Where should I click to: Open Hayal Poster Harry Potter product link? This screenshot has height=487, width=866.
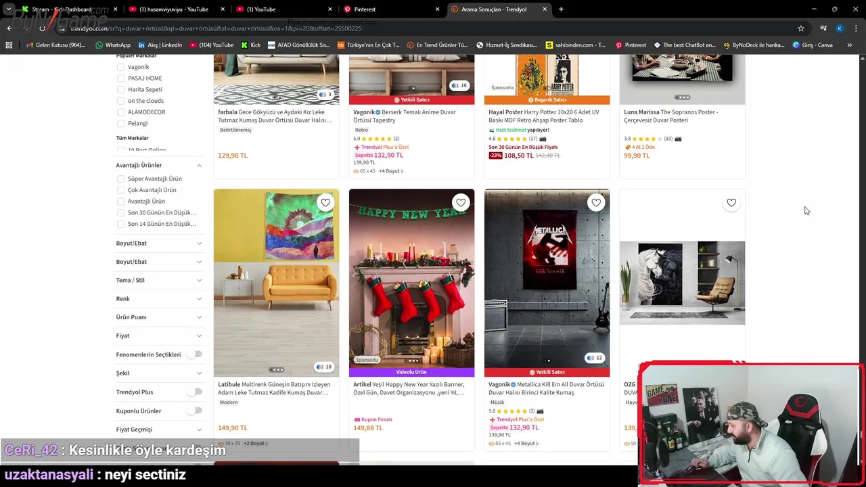click(x=544, y=116)
